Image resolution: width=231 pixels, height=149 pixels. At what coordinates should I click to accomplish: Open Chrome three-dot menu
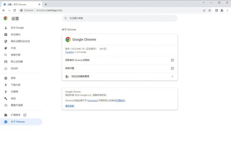point(227,10)
